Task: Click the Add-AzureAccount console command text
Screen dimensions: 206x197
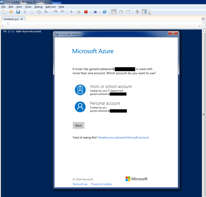Action: click(x=29, y=31)
